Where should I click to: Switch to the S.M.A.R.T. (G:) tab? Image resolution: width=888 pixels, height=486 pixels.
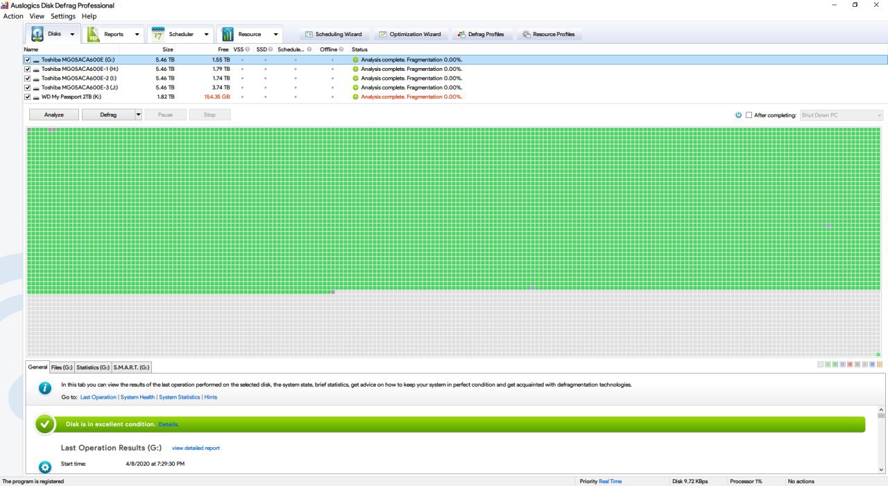132,367
